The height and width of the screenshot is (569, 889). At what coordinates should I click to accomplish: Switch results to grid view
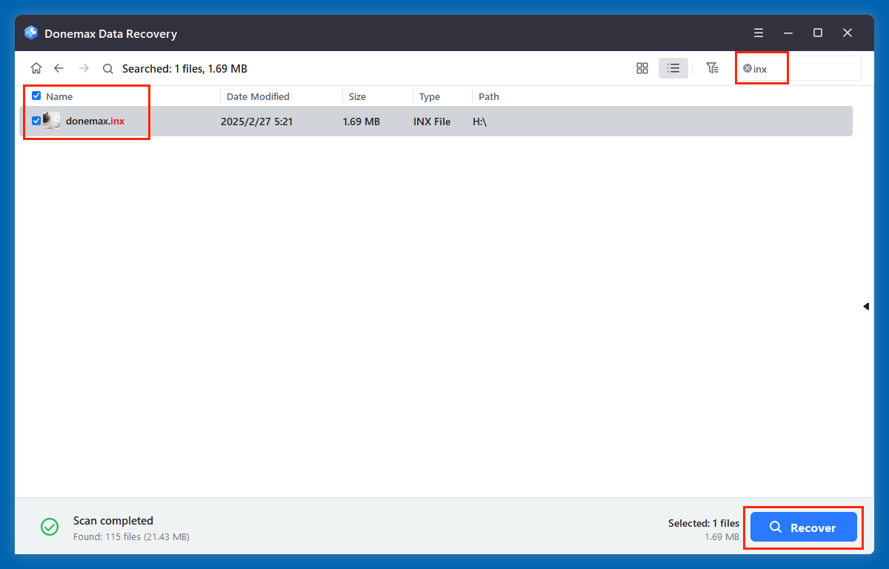(642, 67)
